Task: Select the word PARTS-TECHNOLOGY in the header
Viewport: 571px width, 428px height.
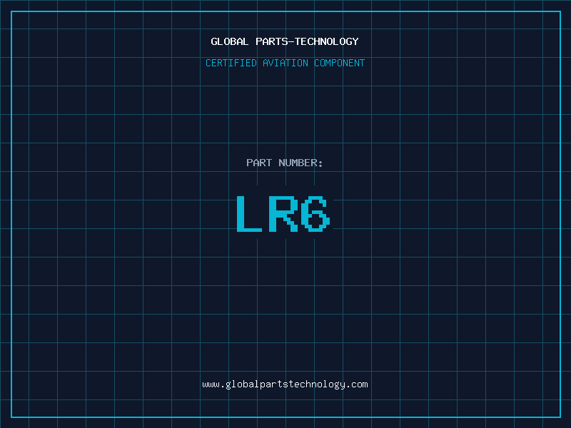Action: (x=306, y=42)
